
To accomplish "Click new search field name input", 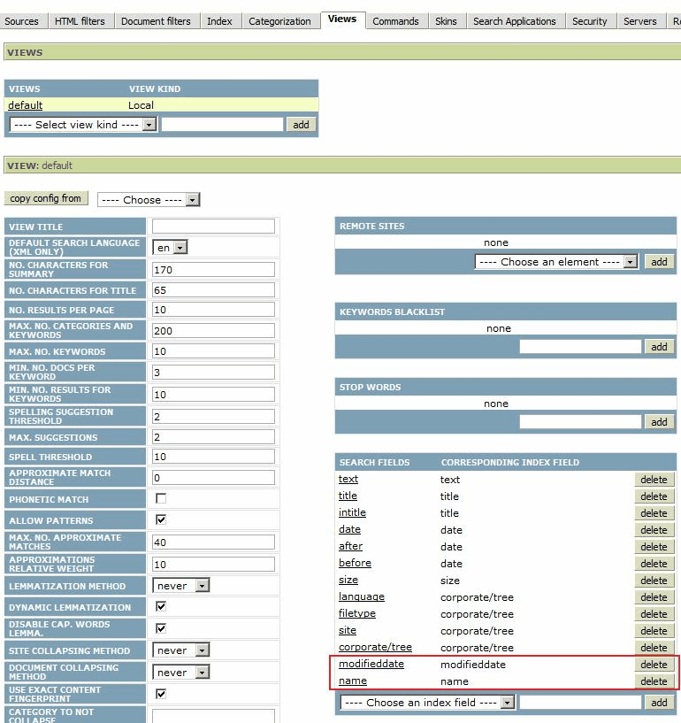I will 580,703.
